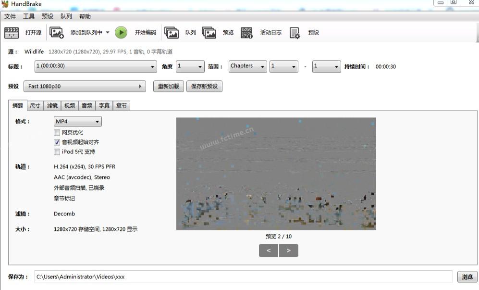Screen dimensions: 479x290
Task: Switch to the Filters tab (滤镜)
Action: 52,105
